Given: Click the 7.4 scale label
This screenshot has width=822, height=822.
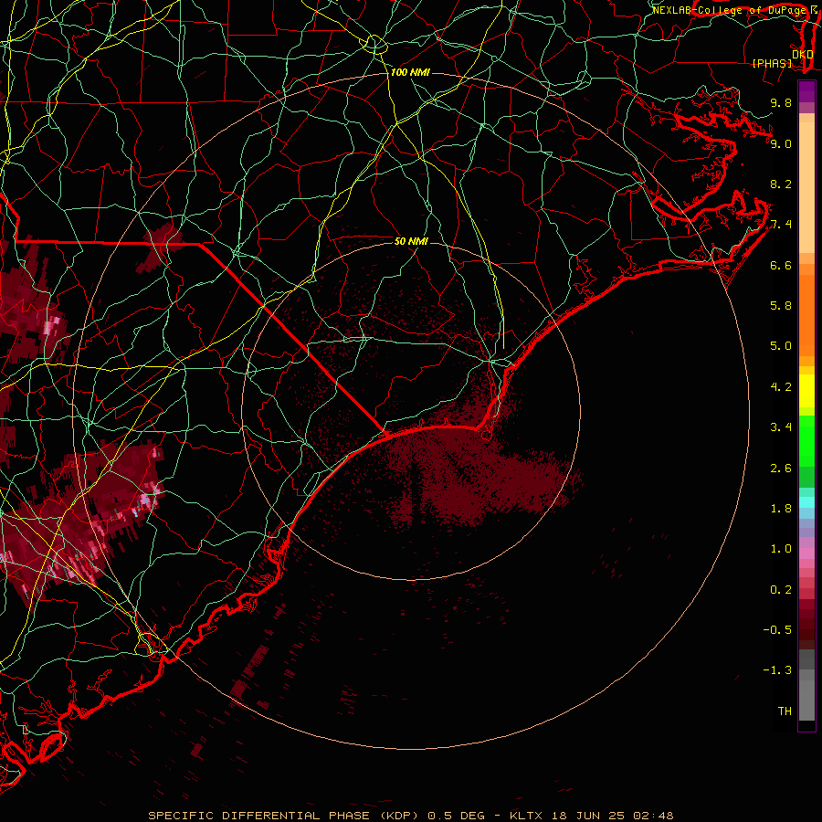Looking at the screenshot, I should pyautogui.click(x=781, y=225).
